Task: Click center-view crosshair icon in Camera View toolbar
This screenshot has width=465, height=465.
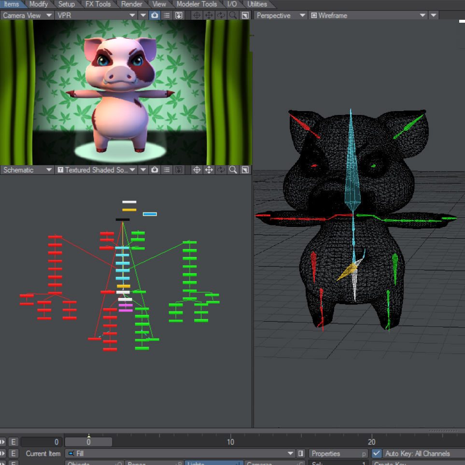Action: [197, 15]
